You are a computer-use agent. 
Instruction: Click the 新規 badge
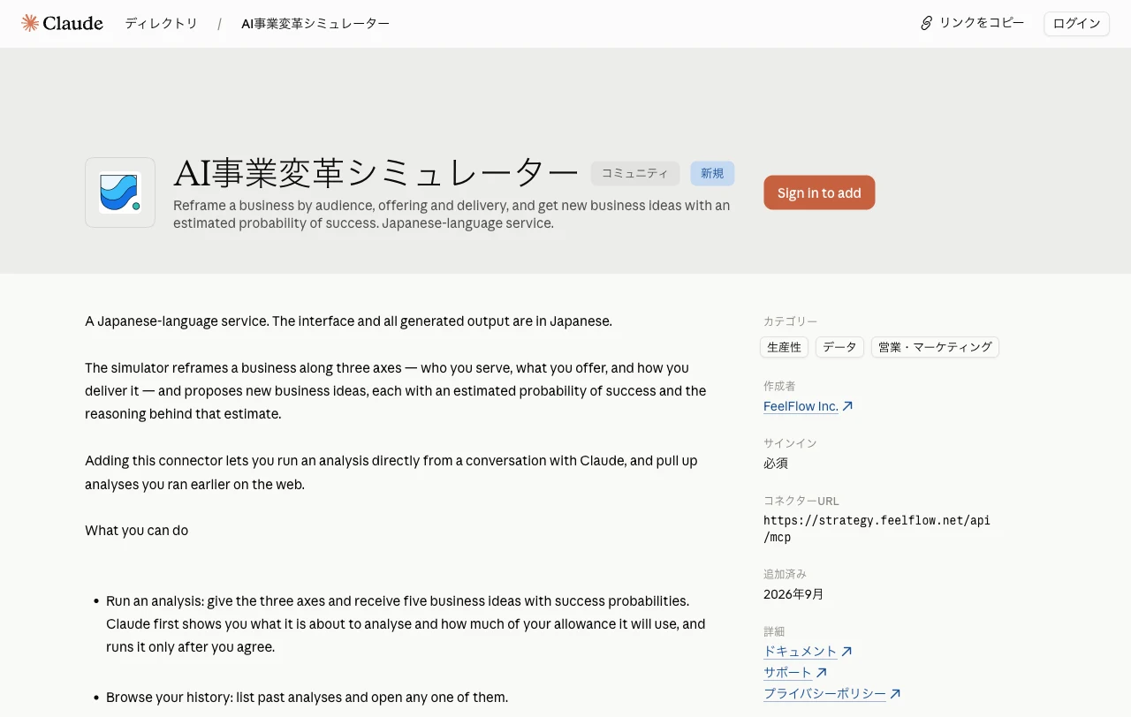[x=712, y=173]
